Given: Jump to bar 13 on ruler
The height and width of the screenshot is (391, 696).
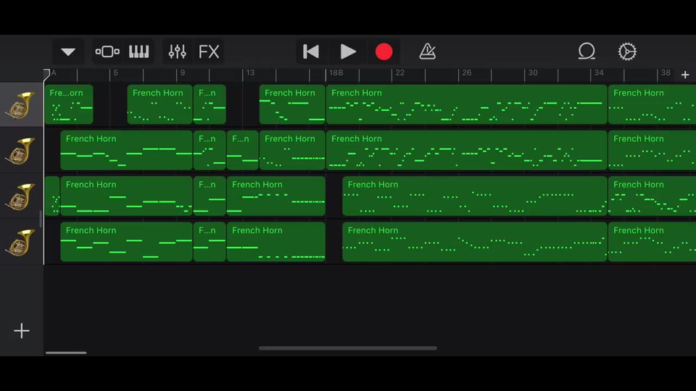Looking at the screenshot, I should (x=250, y=73).
